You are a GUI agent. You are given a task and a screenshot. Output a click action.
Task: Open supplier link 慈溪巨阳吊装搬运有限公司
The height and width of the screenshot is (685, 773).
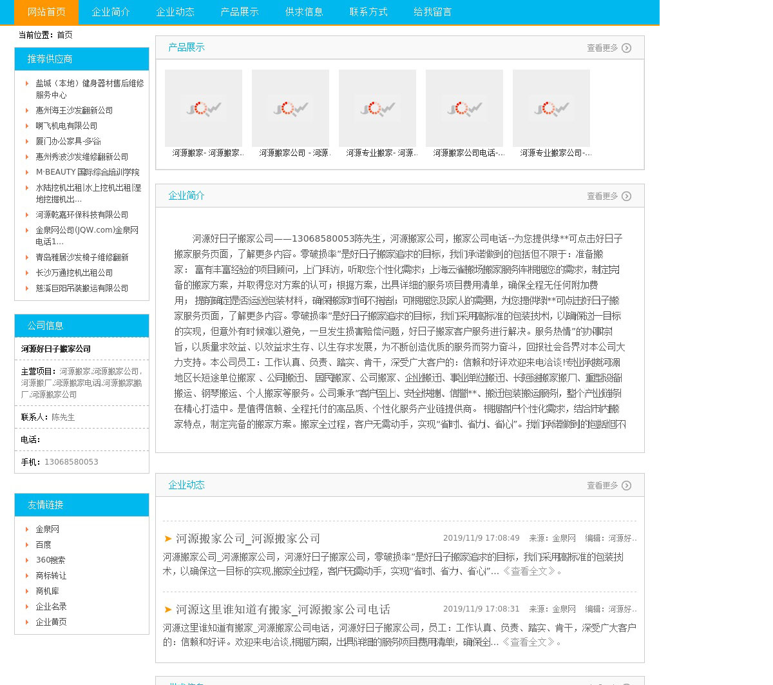point(82,289)
